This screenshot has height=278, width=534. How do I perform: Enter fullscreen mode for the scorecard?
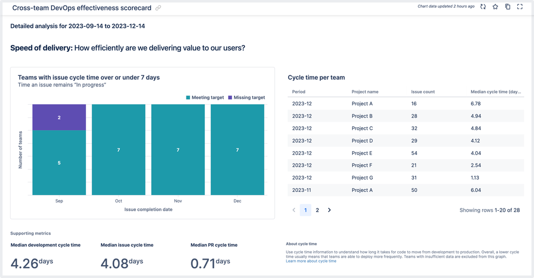click(520, 6)
